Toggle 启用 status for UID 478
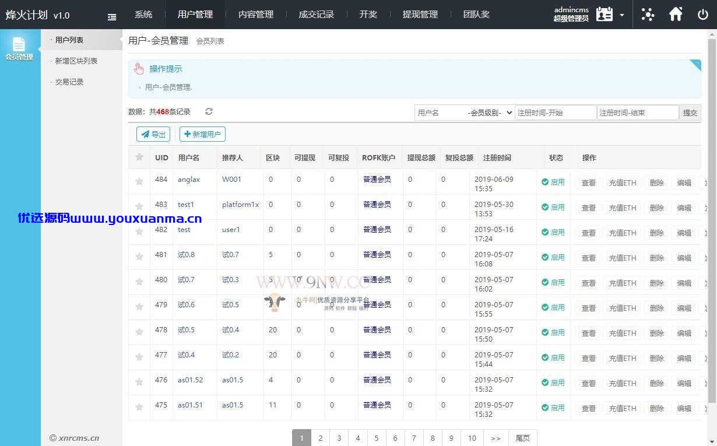The height and width of the screenshot is (446, 717). coord(553,332)
